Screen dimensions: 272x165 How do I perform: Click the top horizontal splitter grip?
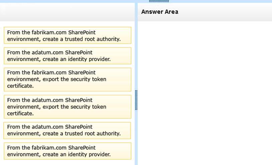pos(159,1)
